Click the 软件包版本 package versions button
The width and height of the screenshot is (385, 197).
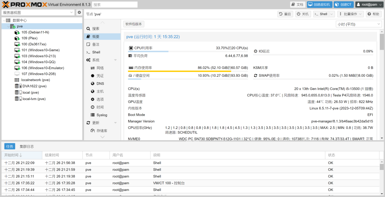click(134, 24)
